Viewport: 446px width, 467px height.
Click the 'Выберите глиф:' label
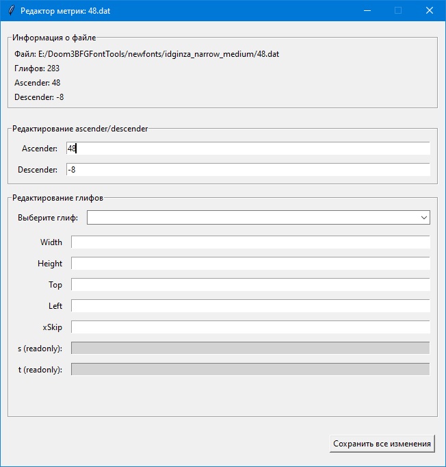pyautogui.click(x=48, y=218)
